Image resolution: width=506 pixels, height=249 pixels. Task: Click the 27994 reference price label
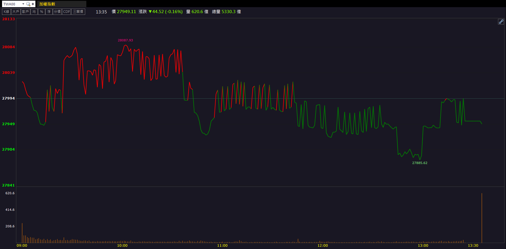click(x=8, y=98)
